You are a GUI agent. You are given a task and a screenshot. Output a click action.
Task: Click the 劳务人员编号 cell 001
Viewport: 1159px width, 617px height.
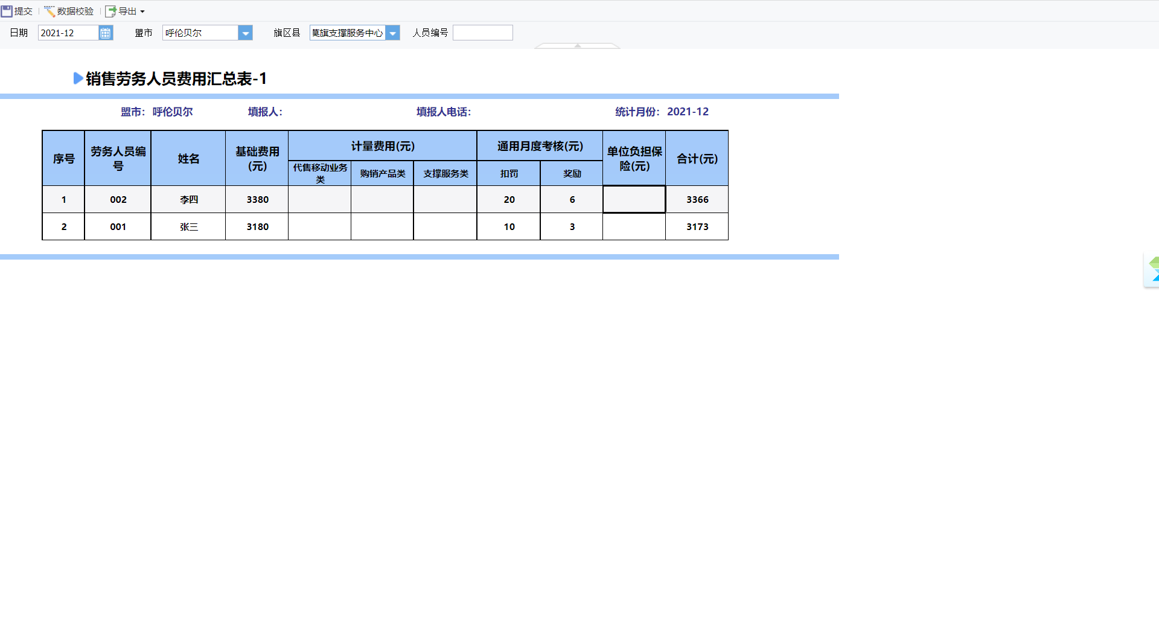tap(118, 226)
